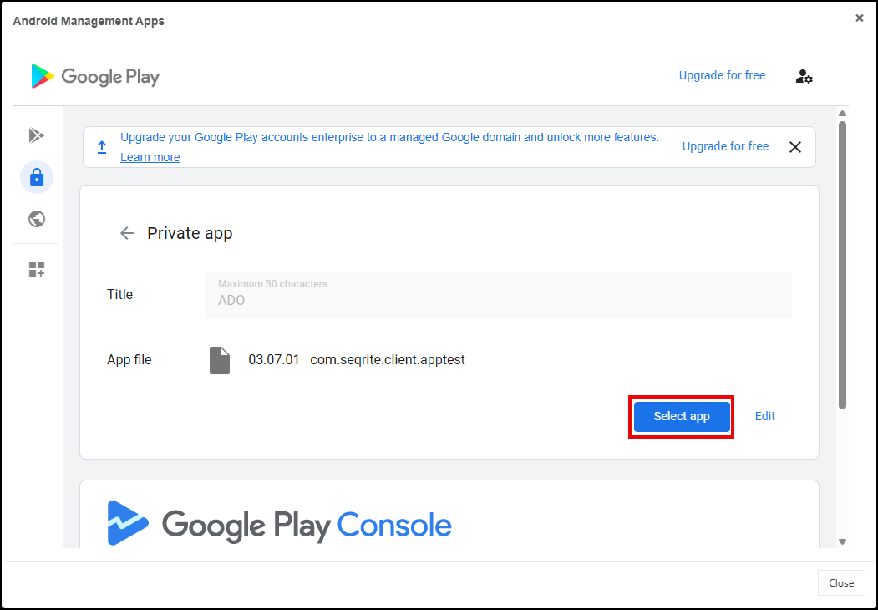Click the scrollbar down arrow
The height and width of the screenshot is (610, 878).
(x=842, y=541)
